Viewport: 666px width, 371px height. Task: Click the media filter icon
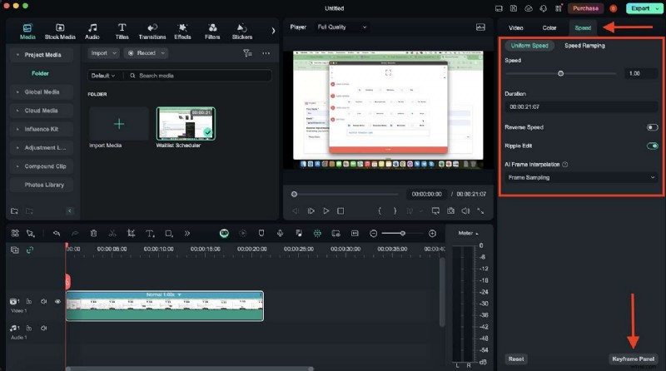[247, 53]
